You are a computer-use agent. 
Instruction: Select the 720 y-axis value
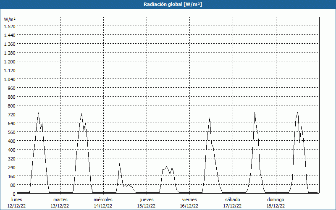[12, 114]
